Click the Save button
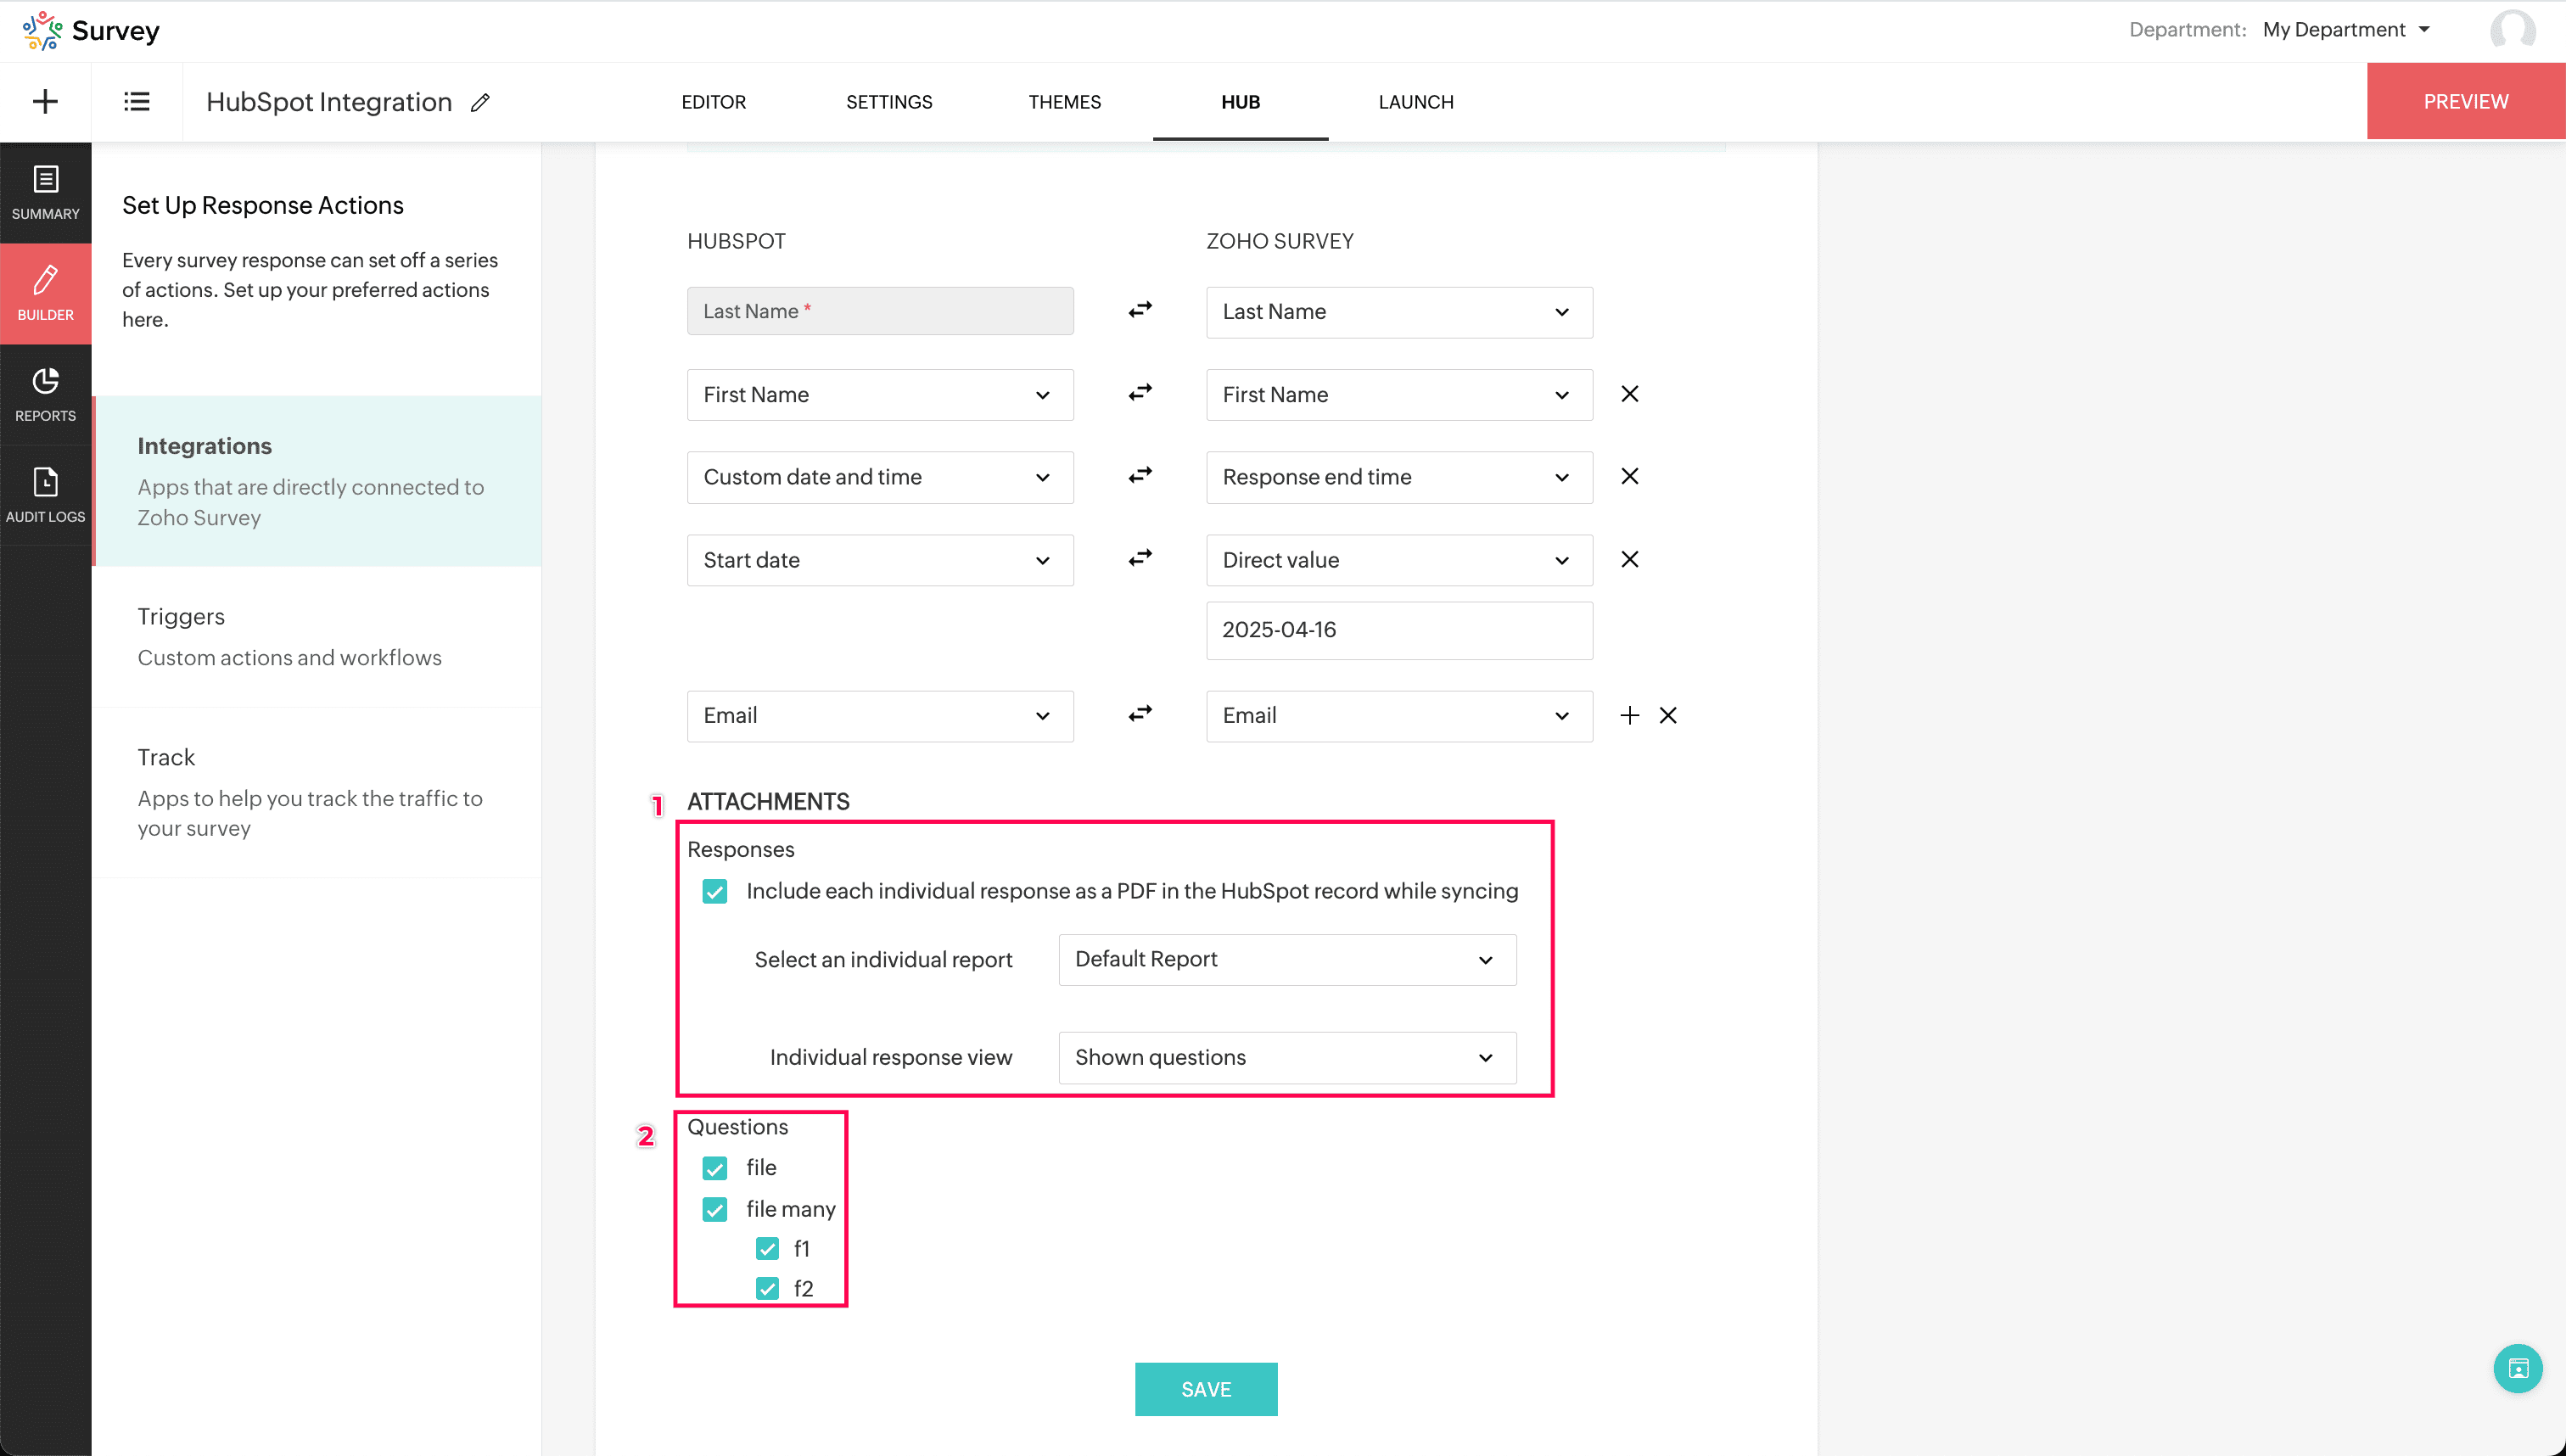 1206,1389
